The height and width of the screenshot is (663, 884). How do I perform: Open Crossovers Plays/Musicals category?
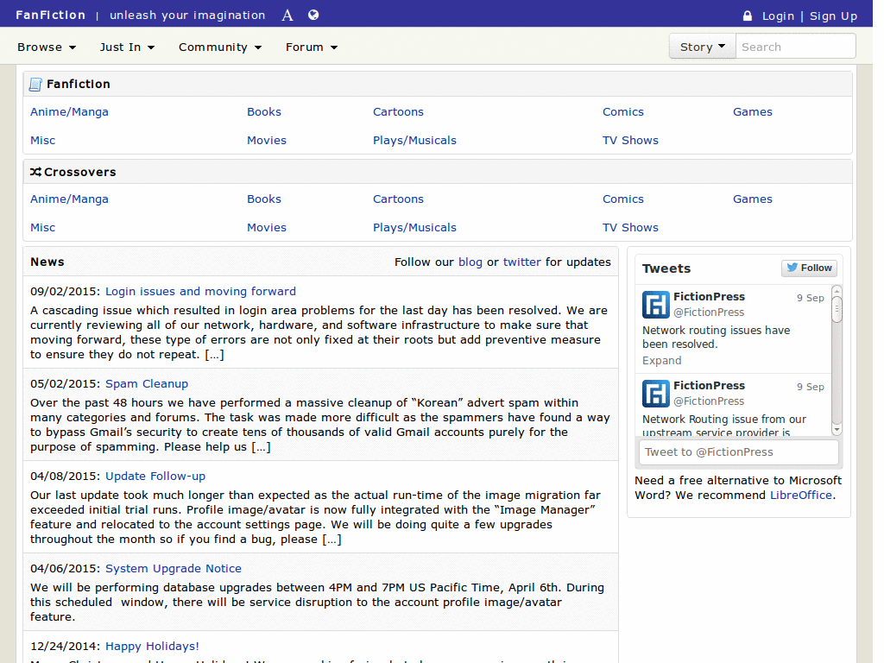coord(414,228)
